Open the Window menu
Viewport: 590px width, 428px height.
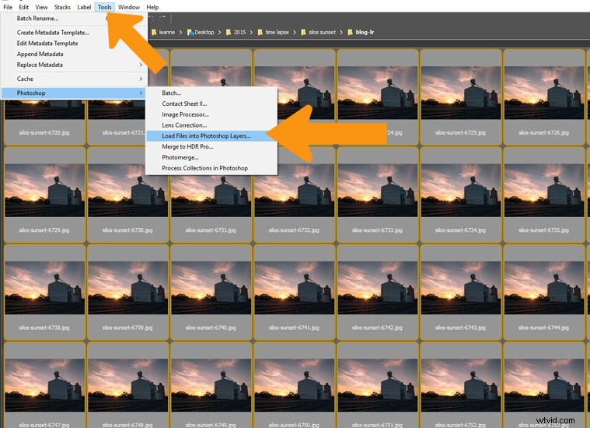(129, 7)
